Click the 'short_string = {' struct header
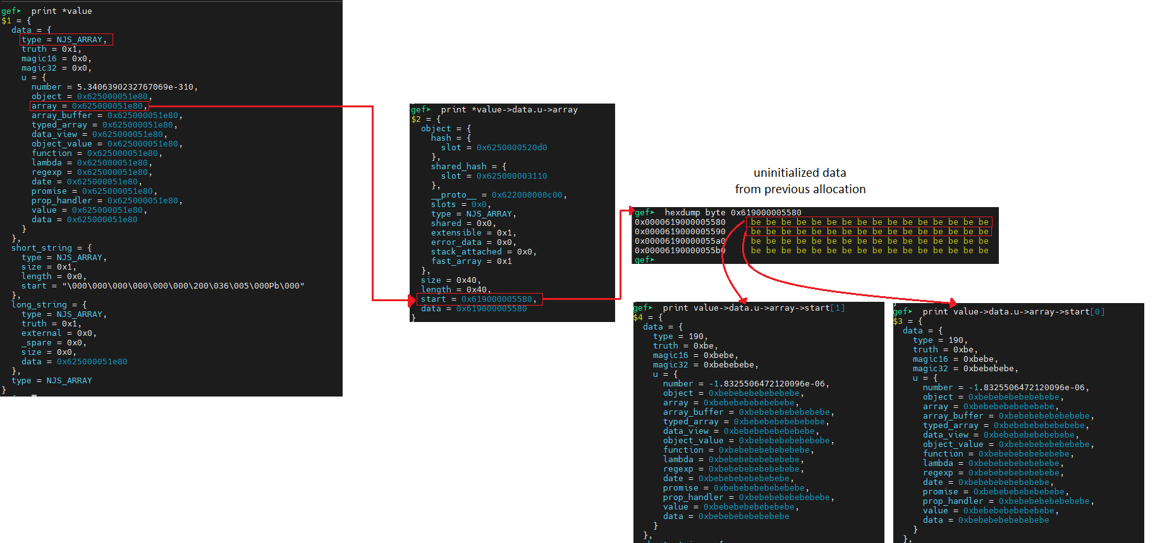Image resolution: width=1155 pixels, height=543 pixels. pyautogui.click(x=51, y=248)
